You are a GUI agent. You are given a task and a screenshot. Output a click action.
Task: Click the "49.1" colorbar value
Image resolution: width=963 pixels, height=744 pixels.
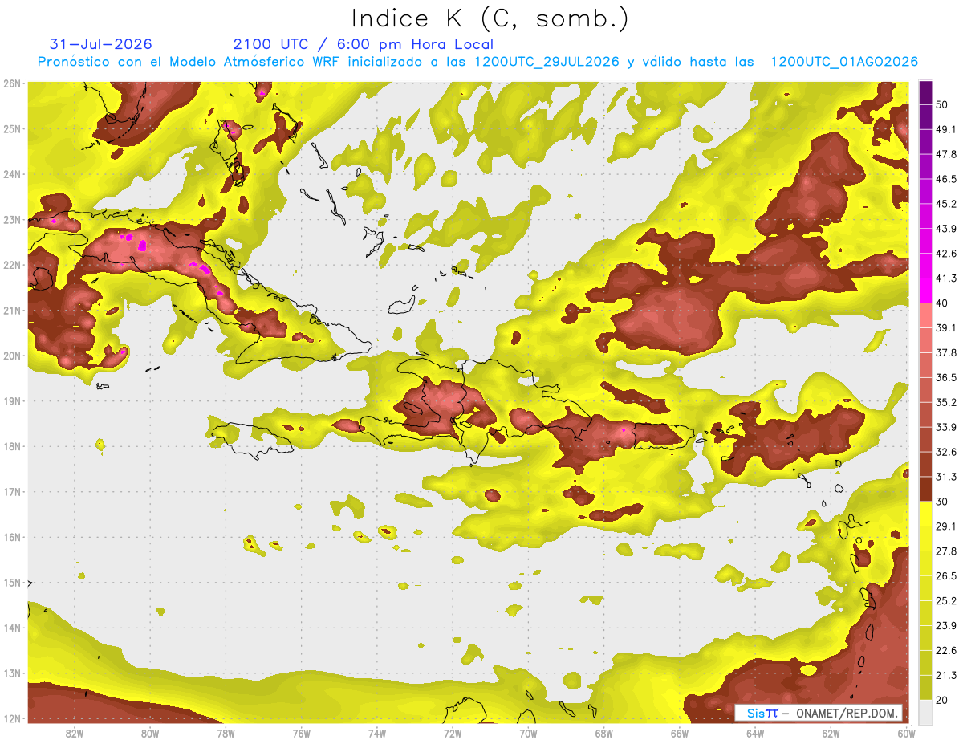pos(946,129)
